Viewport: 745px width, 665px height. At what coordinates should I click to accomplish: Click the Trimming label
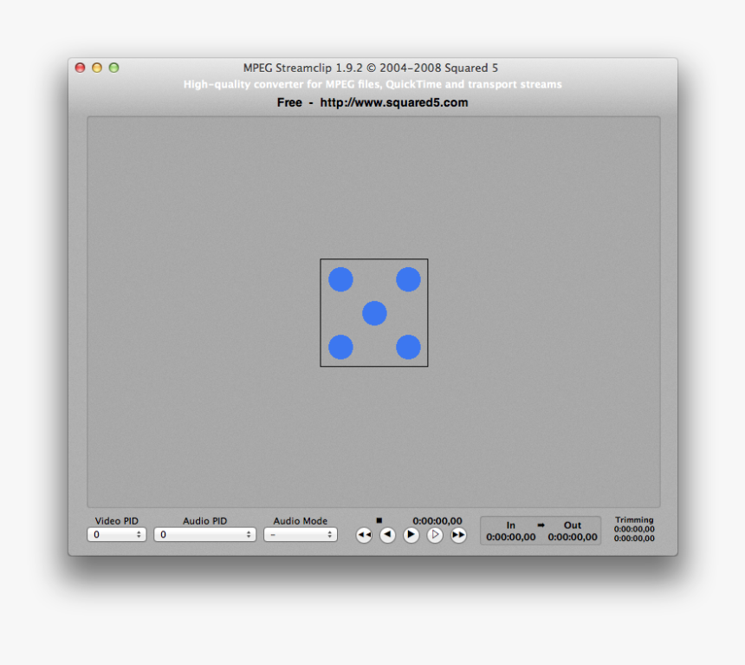coord(634,519)
